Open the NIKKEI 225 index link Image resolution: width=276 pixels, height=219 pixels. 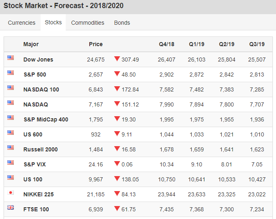[x=39, y=194]
